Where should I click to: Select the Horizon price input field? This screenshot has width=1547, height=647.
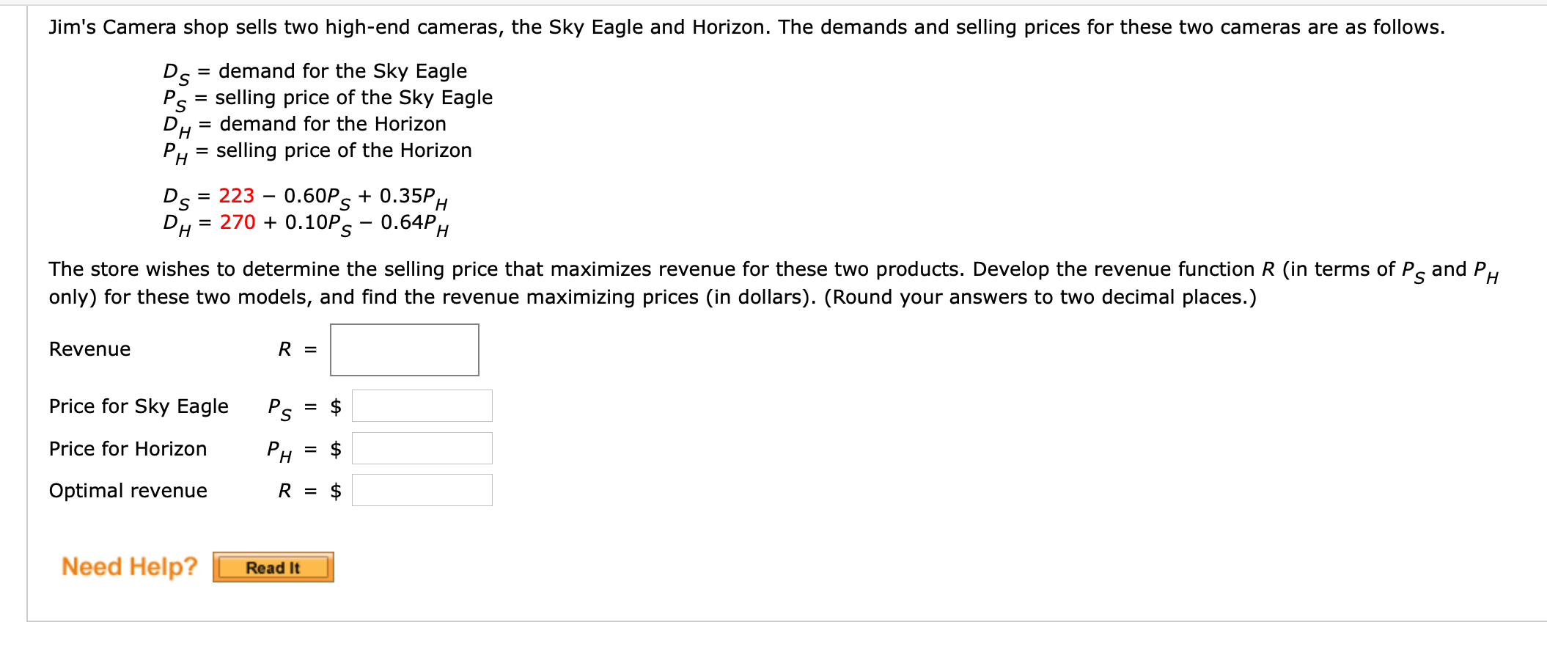click(422, 448)
